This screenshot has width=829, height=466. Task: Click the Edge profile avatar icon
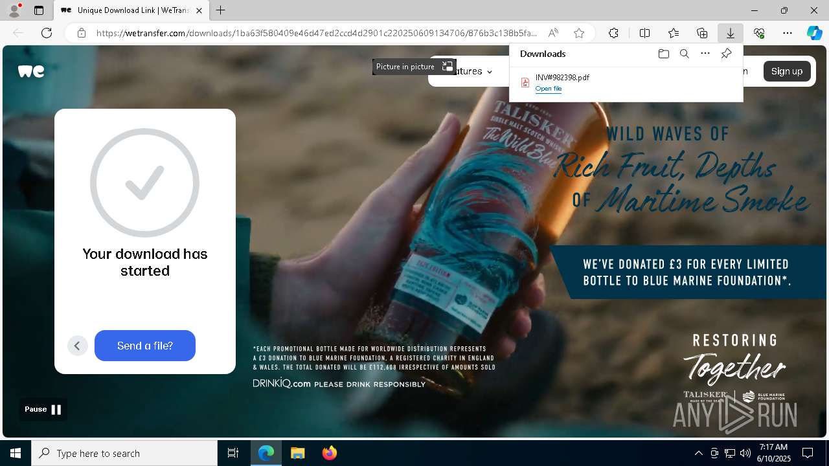(14, 10)
